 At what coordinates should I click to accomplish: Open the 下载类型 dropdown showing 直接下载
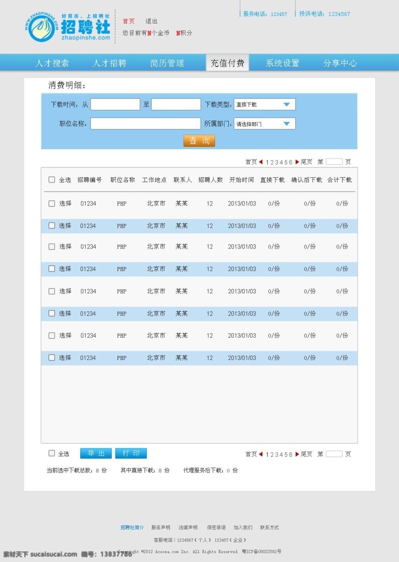click(265, 104)
